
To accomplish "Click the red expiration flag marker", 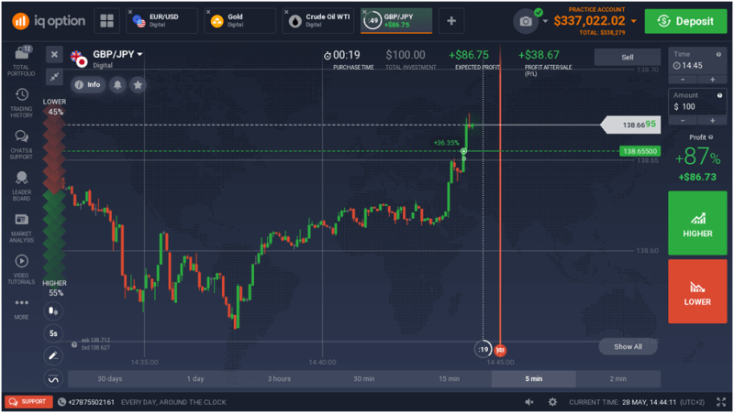I will click(500, 350).
